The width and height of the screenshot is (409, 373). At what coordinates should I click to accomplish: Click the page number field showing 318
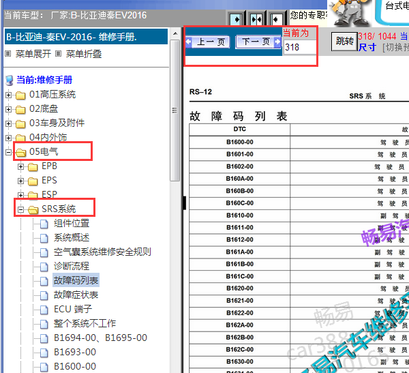click(300, 47)
